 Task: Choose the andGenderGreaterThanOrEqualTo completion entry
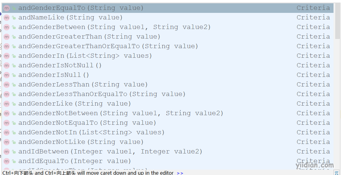click(x=168, y=46)
